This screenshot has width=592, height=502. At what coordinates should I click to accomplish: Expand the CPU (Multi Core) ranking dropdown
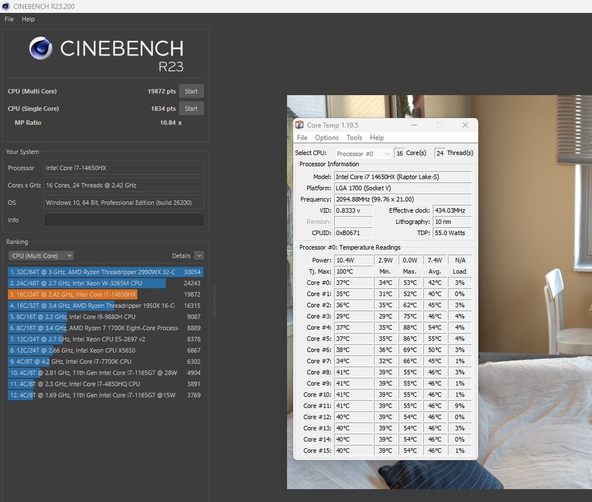(x=41, y=255)
